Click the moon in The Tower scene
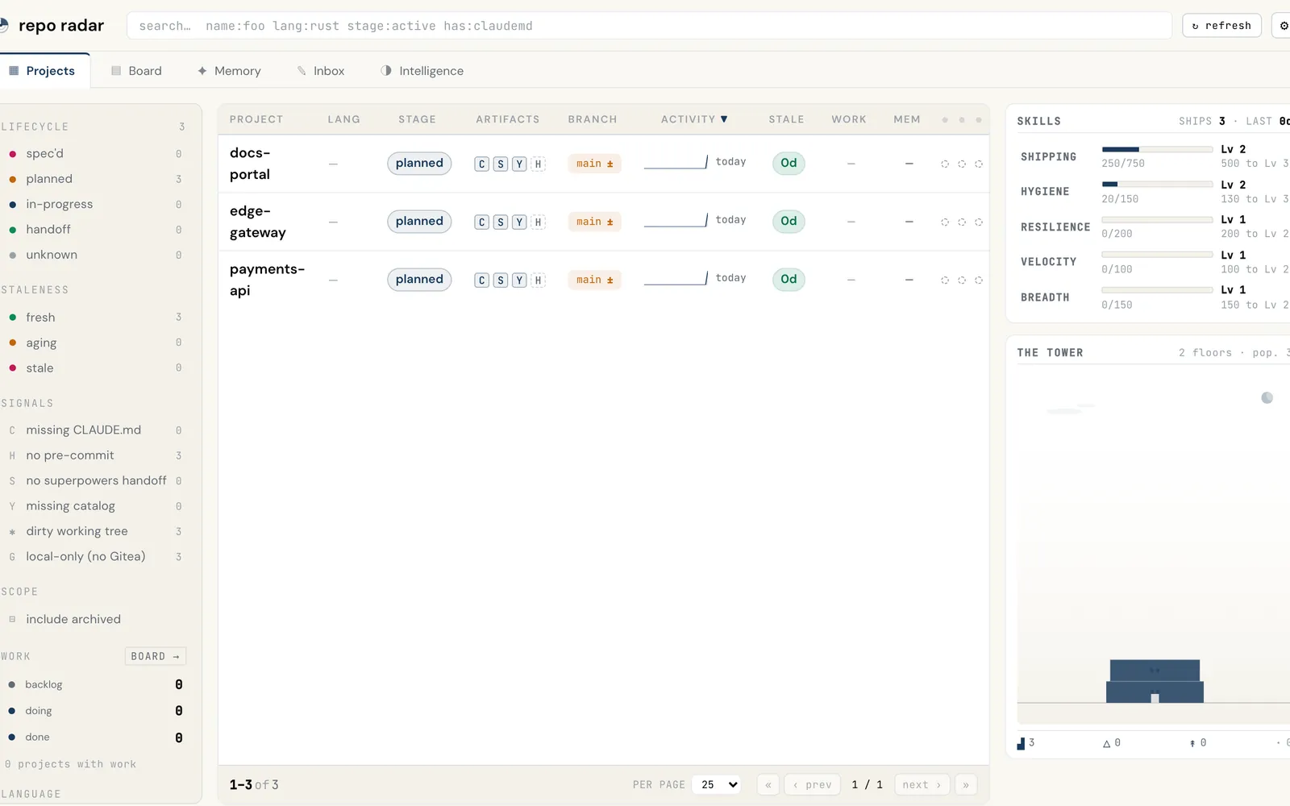 (x=1267, y=397)
